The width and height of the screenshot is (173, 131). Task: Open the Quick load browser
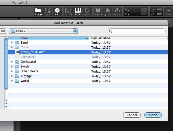[x=87, y=12]
